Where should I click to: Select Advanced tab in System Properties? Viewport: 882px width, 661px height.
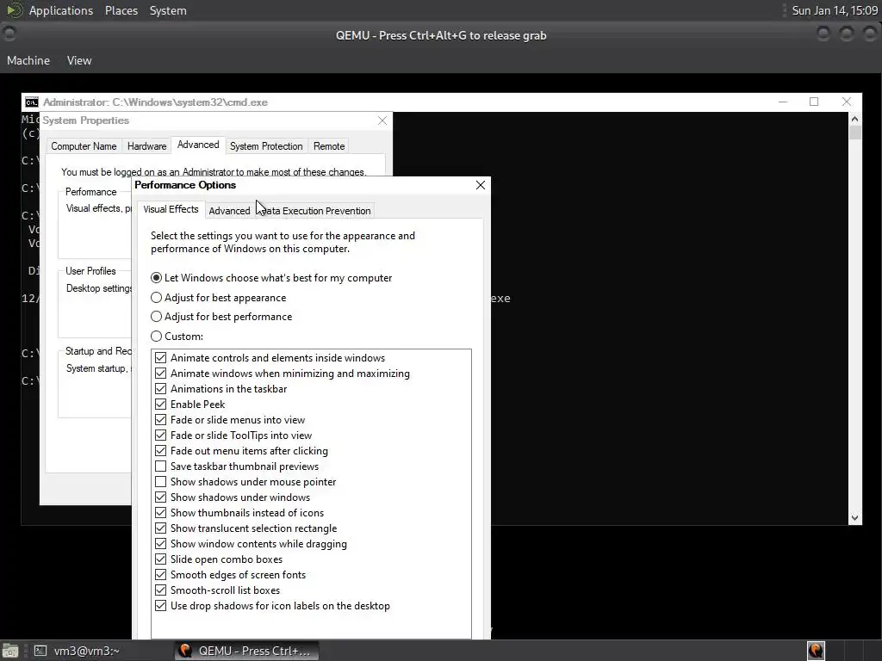coord(198,145)
